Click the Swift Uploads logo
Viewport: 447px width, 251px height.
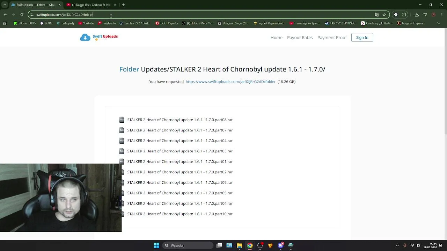tap(99, 37)
